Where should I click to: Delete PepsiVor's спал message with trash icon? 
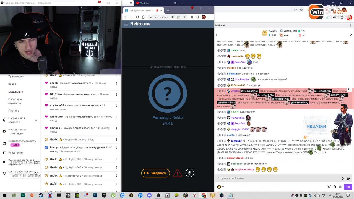pyautogui.click(x=225, y=62)
